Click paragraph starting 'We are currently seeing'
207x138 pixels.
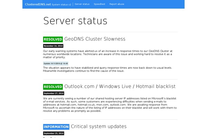coord(110,105)
